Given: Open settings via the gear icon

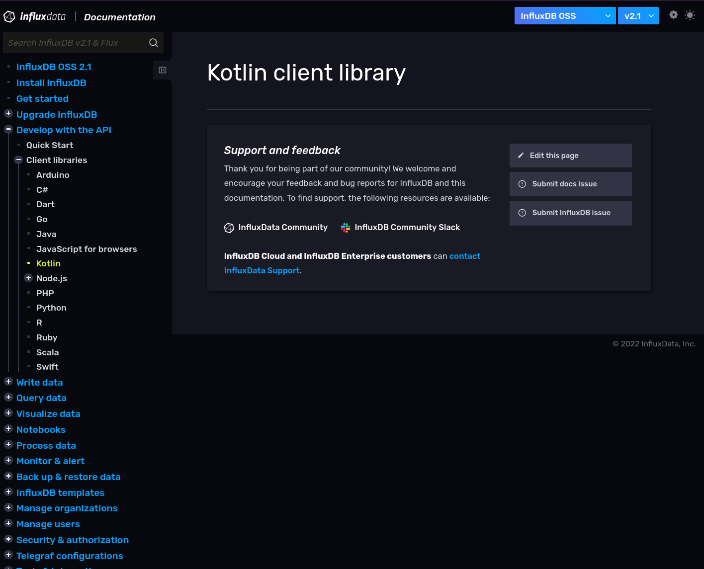Looking at the screenshot, I should (674, 15).
